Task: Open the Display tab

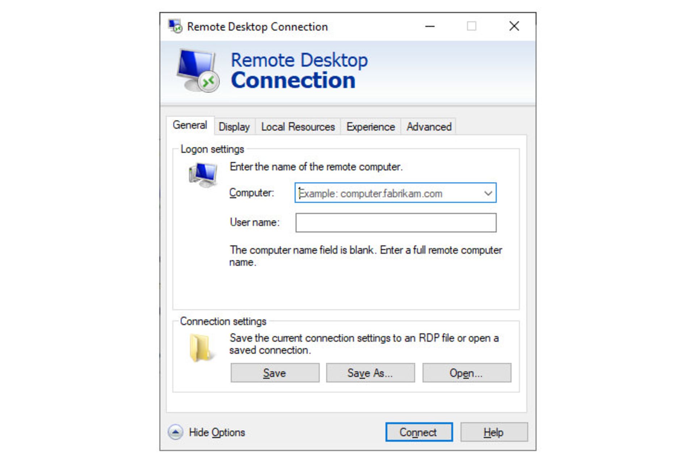Action: point(234,127)
